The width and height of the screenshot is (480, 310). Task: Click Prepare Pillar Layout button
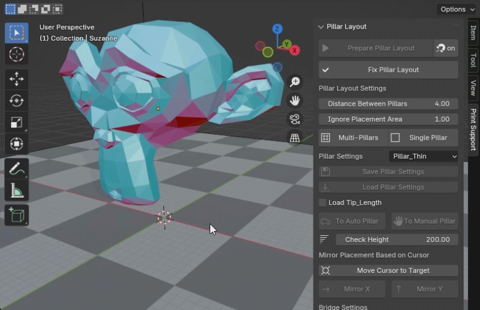(376, 48)
